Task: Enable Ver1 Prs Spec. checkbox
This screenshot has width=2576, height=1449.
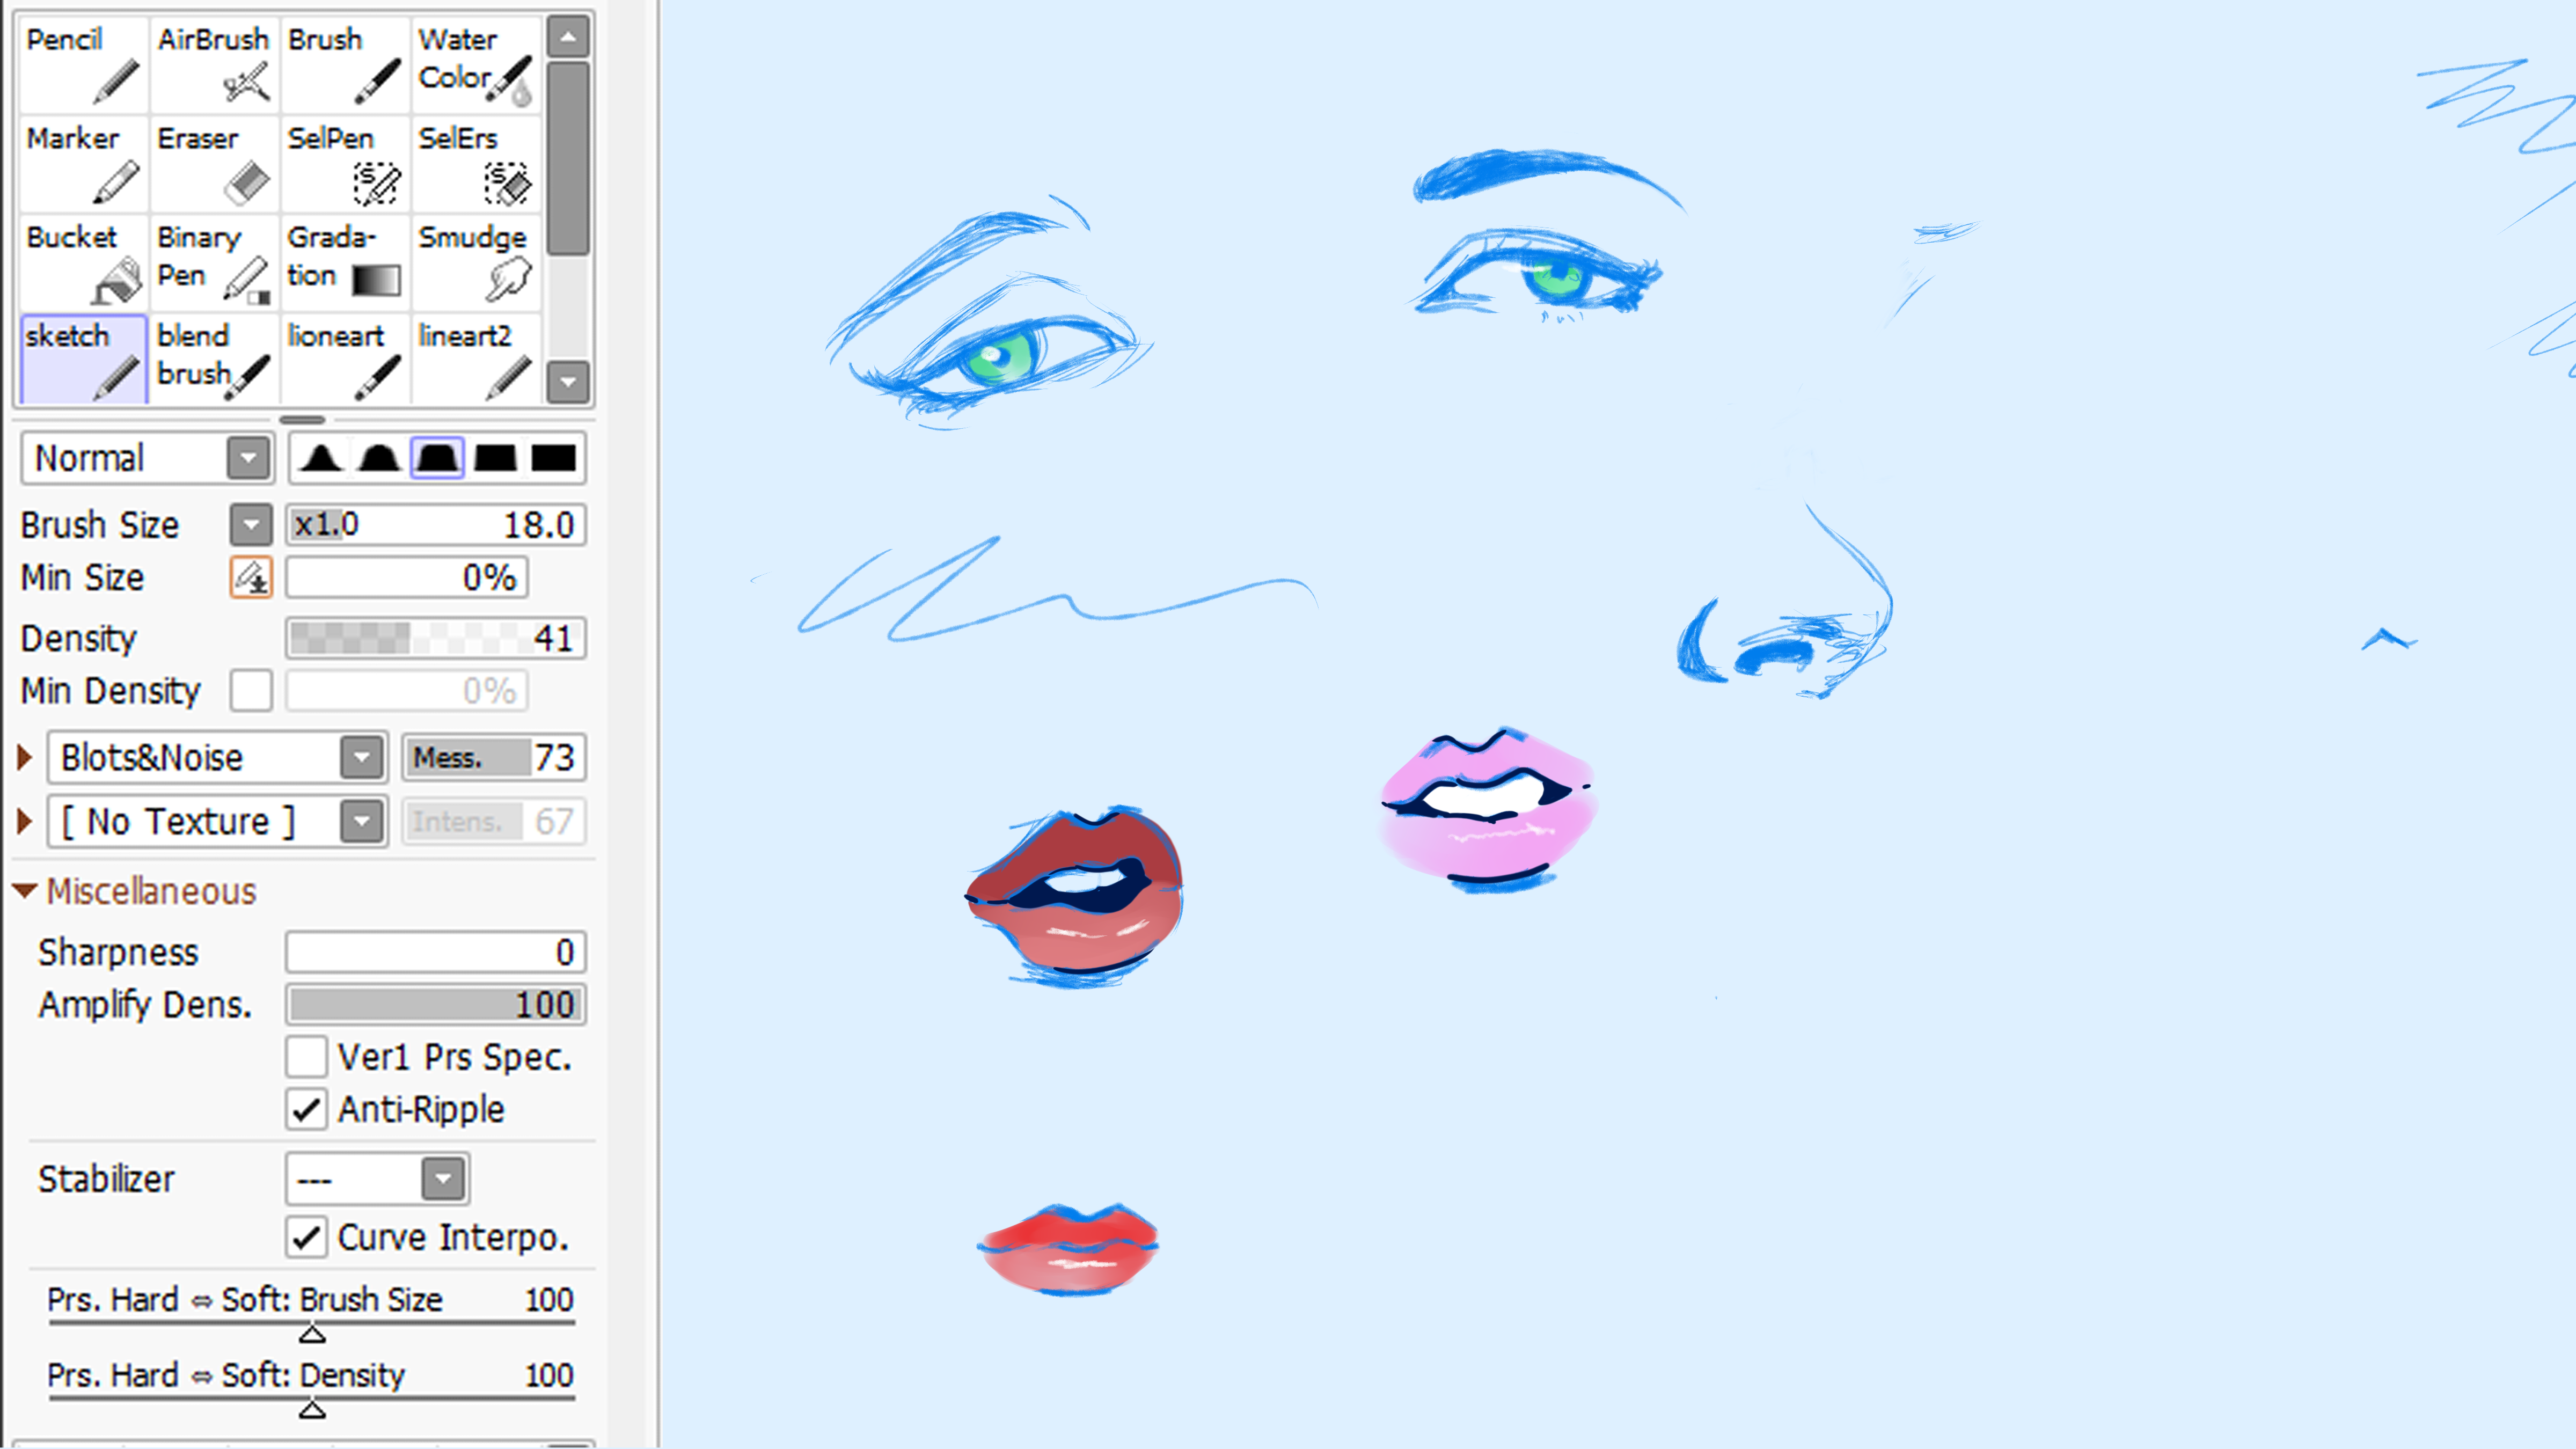Action: 306,1057
